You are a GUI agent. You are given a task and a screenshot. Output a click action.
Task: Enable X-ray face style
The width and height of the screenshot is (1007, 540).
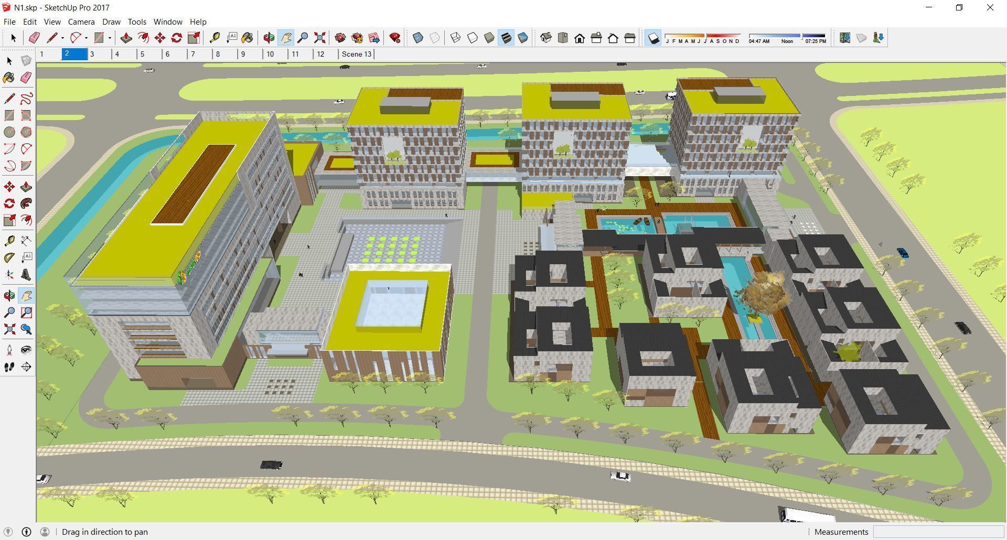pyautogui.click(x=417, y=37)
